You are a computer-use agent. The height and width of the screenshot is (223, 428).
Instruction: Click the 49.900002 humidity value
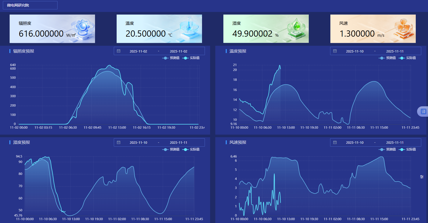click(x=252, y=34)
